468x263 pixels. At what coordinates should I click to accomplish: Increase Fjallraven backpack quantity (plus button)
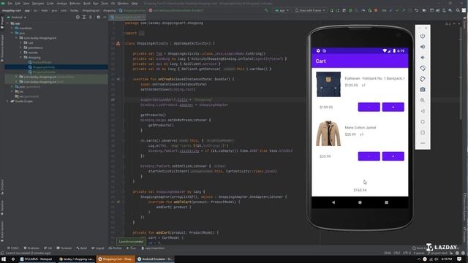(x=393, y=107)
